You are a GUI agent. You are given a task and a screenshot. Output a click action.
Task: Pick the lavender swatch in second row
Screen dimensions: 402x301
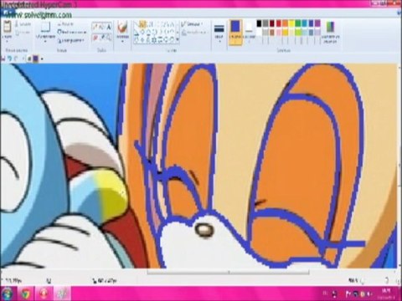(317, 33)
